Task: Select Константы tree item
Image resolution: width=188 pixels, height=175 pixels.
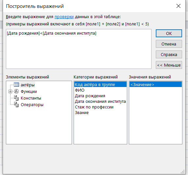Action: (x=31, y=98)
